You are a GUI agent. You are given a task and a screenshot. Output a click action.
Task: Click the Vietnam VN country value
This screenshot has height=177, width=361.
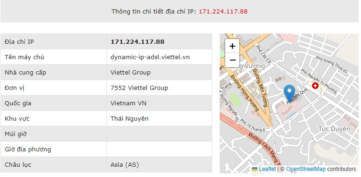tap(128, 103)
